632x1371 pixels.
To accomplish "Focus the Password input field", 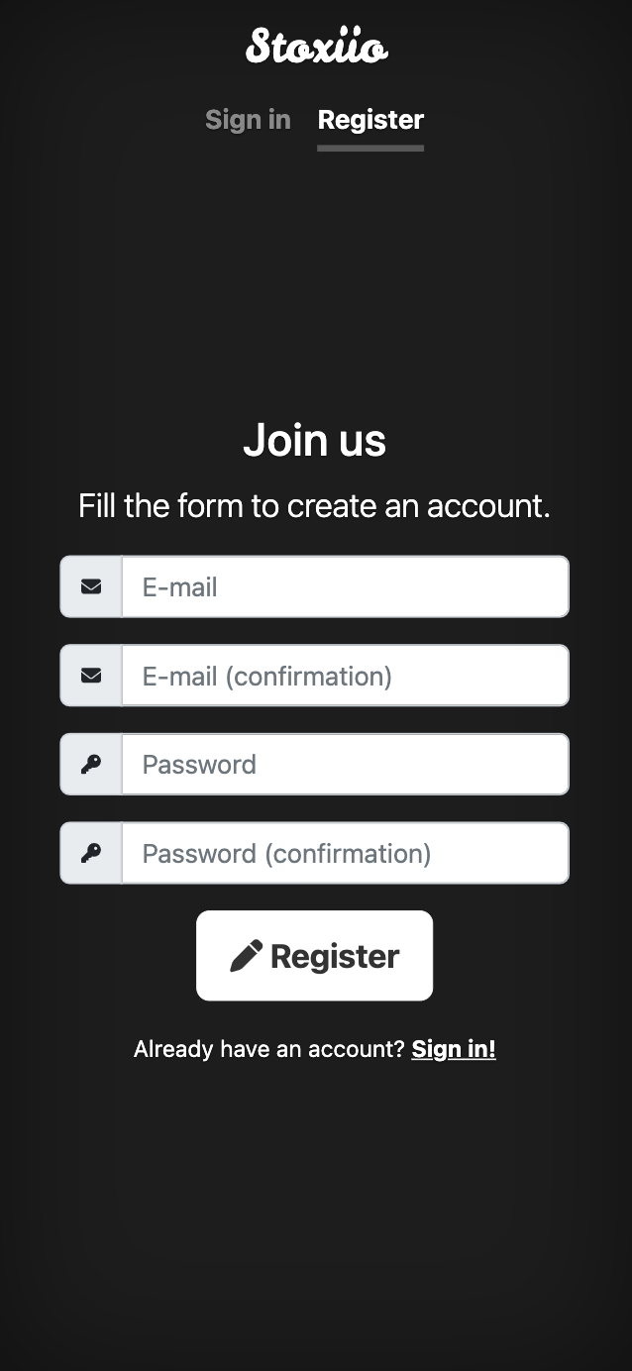I will click(x=345, y=765).
